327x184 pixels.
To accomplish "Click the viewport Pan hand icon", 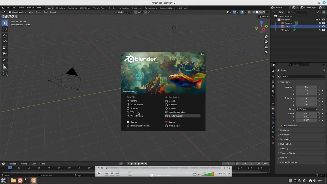I will 266,42.
